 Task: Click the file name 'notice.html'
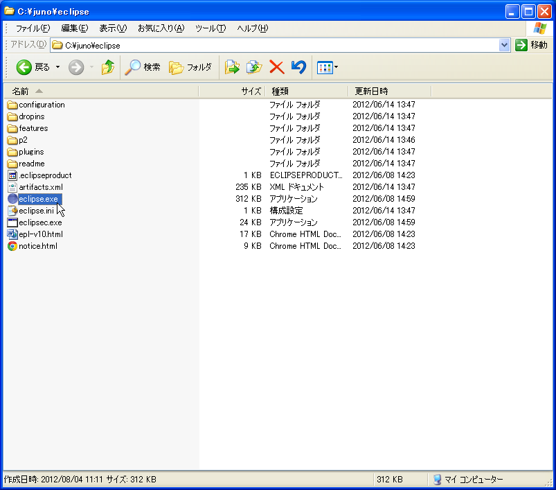(38, 246)
